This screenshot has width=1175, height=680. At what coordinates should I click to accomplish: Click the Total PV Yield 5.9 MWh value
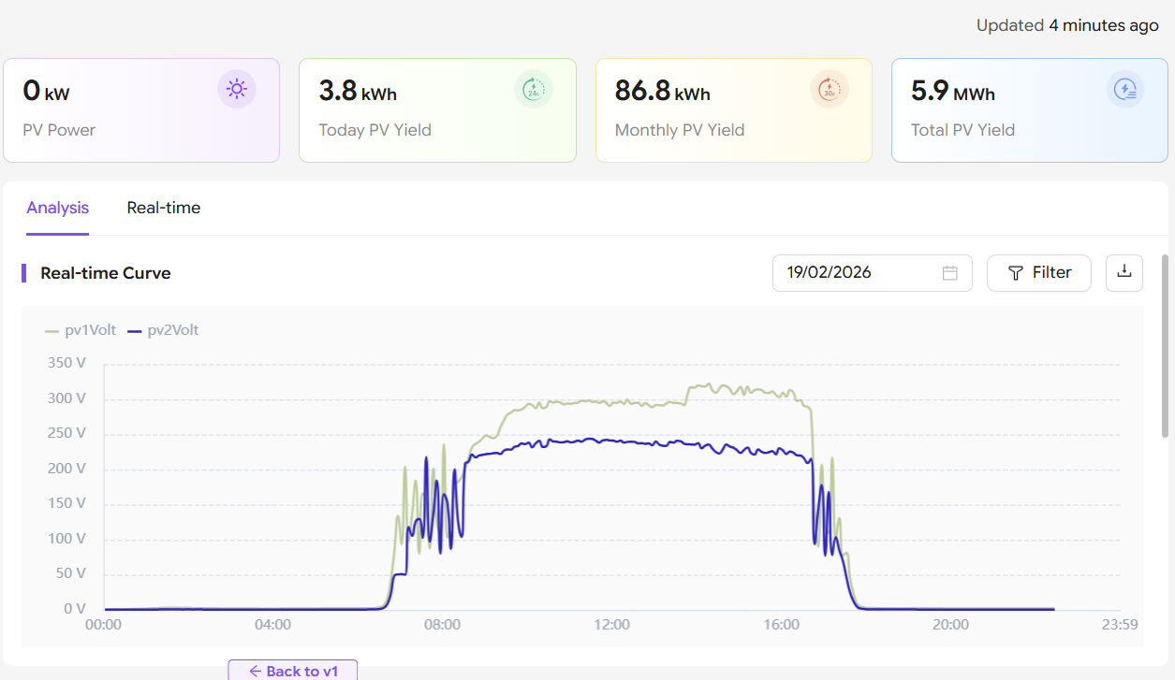point(952,91)
